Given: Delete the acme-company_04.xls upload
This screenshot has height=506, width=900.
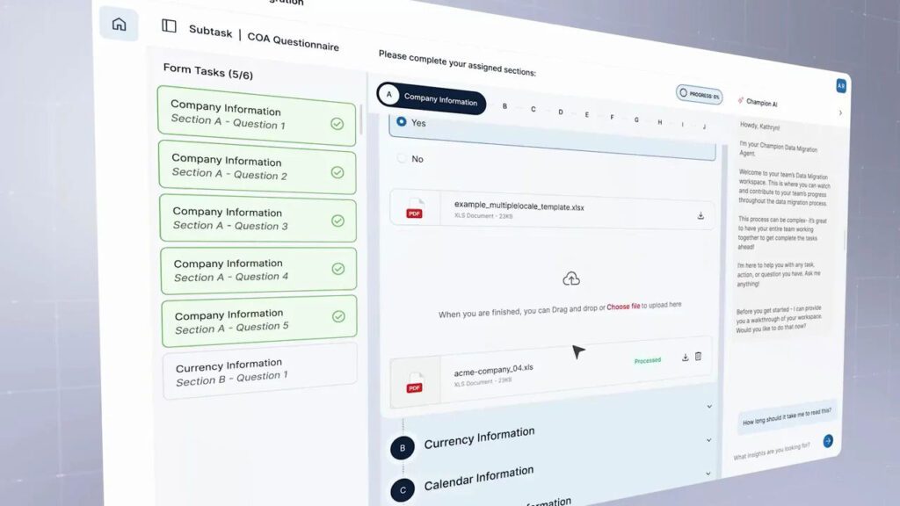Looking at the screenshot, I should point(699,357).
